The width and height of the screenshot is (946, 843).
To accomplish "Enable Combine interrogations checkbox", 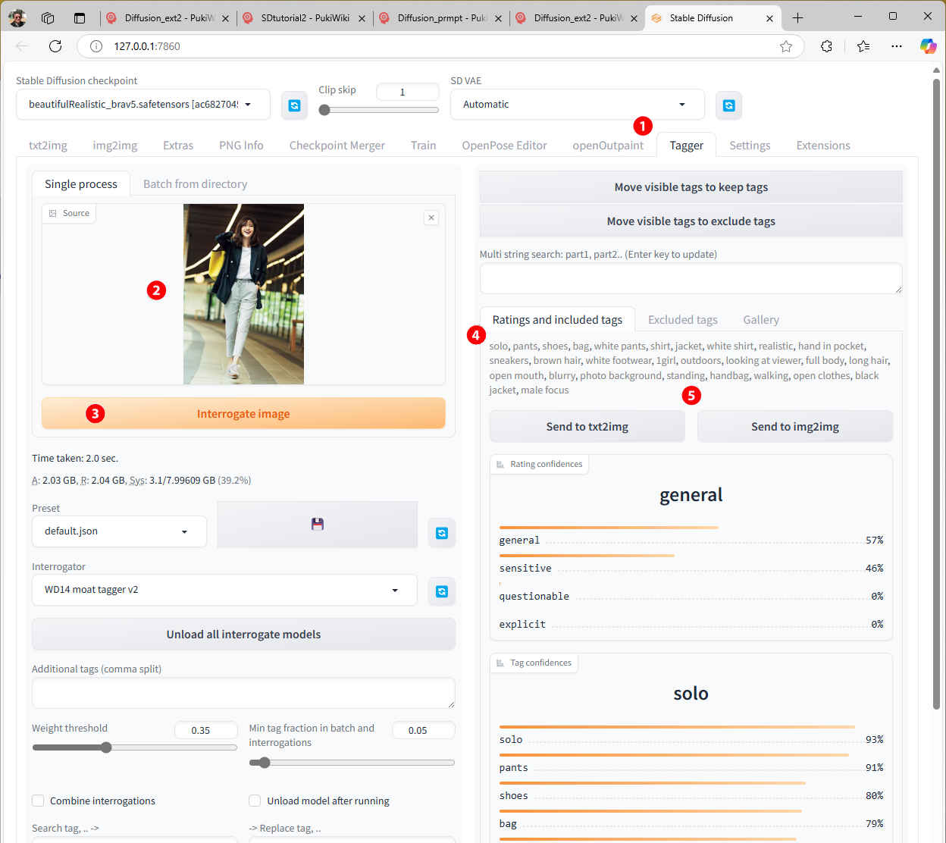I will [38, 801].
